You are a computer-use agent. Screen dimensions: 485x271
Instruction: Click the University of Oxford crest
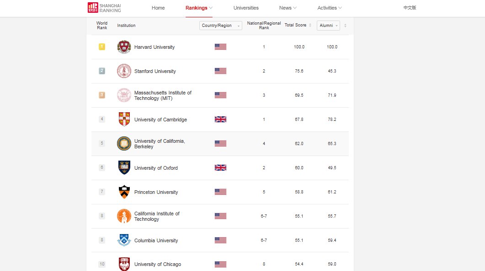[124, 167]
